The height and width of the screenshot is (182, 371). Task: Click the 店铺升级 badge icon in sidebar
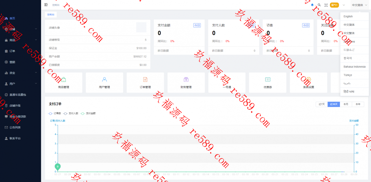pos(6,106)
